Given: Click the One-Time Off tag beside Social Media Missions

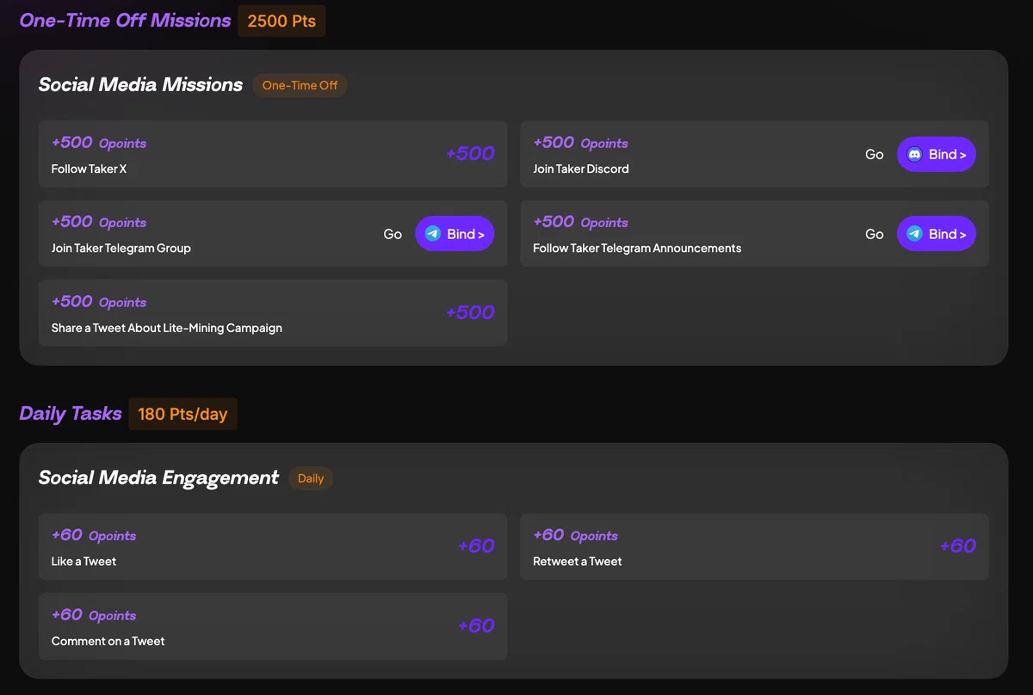Looking at the screenshot, I should [300, 85].
